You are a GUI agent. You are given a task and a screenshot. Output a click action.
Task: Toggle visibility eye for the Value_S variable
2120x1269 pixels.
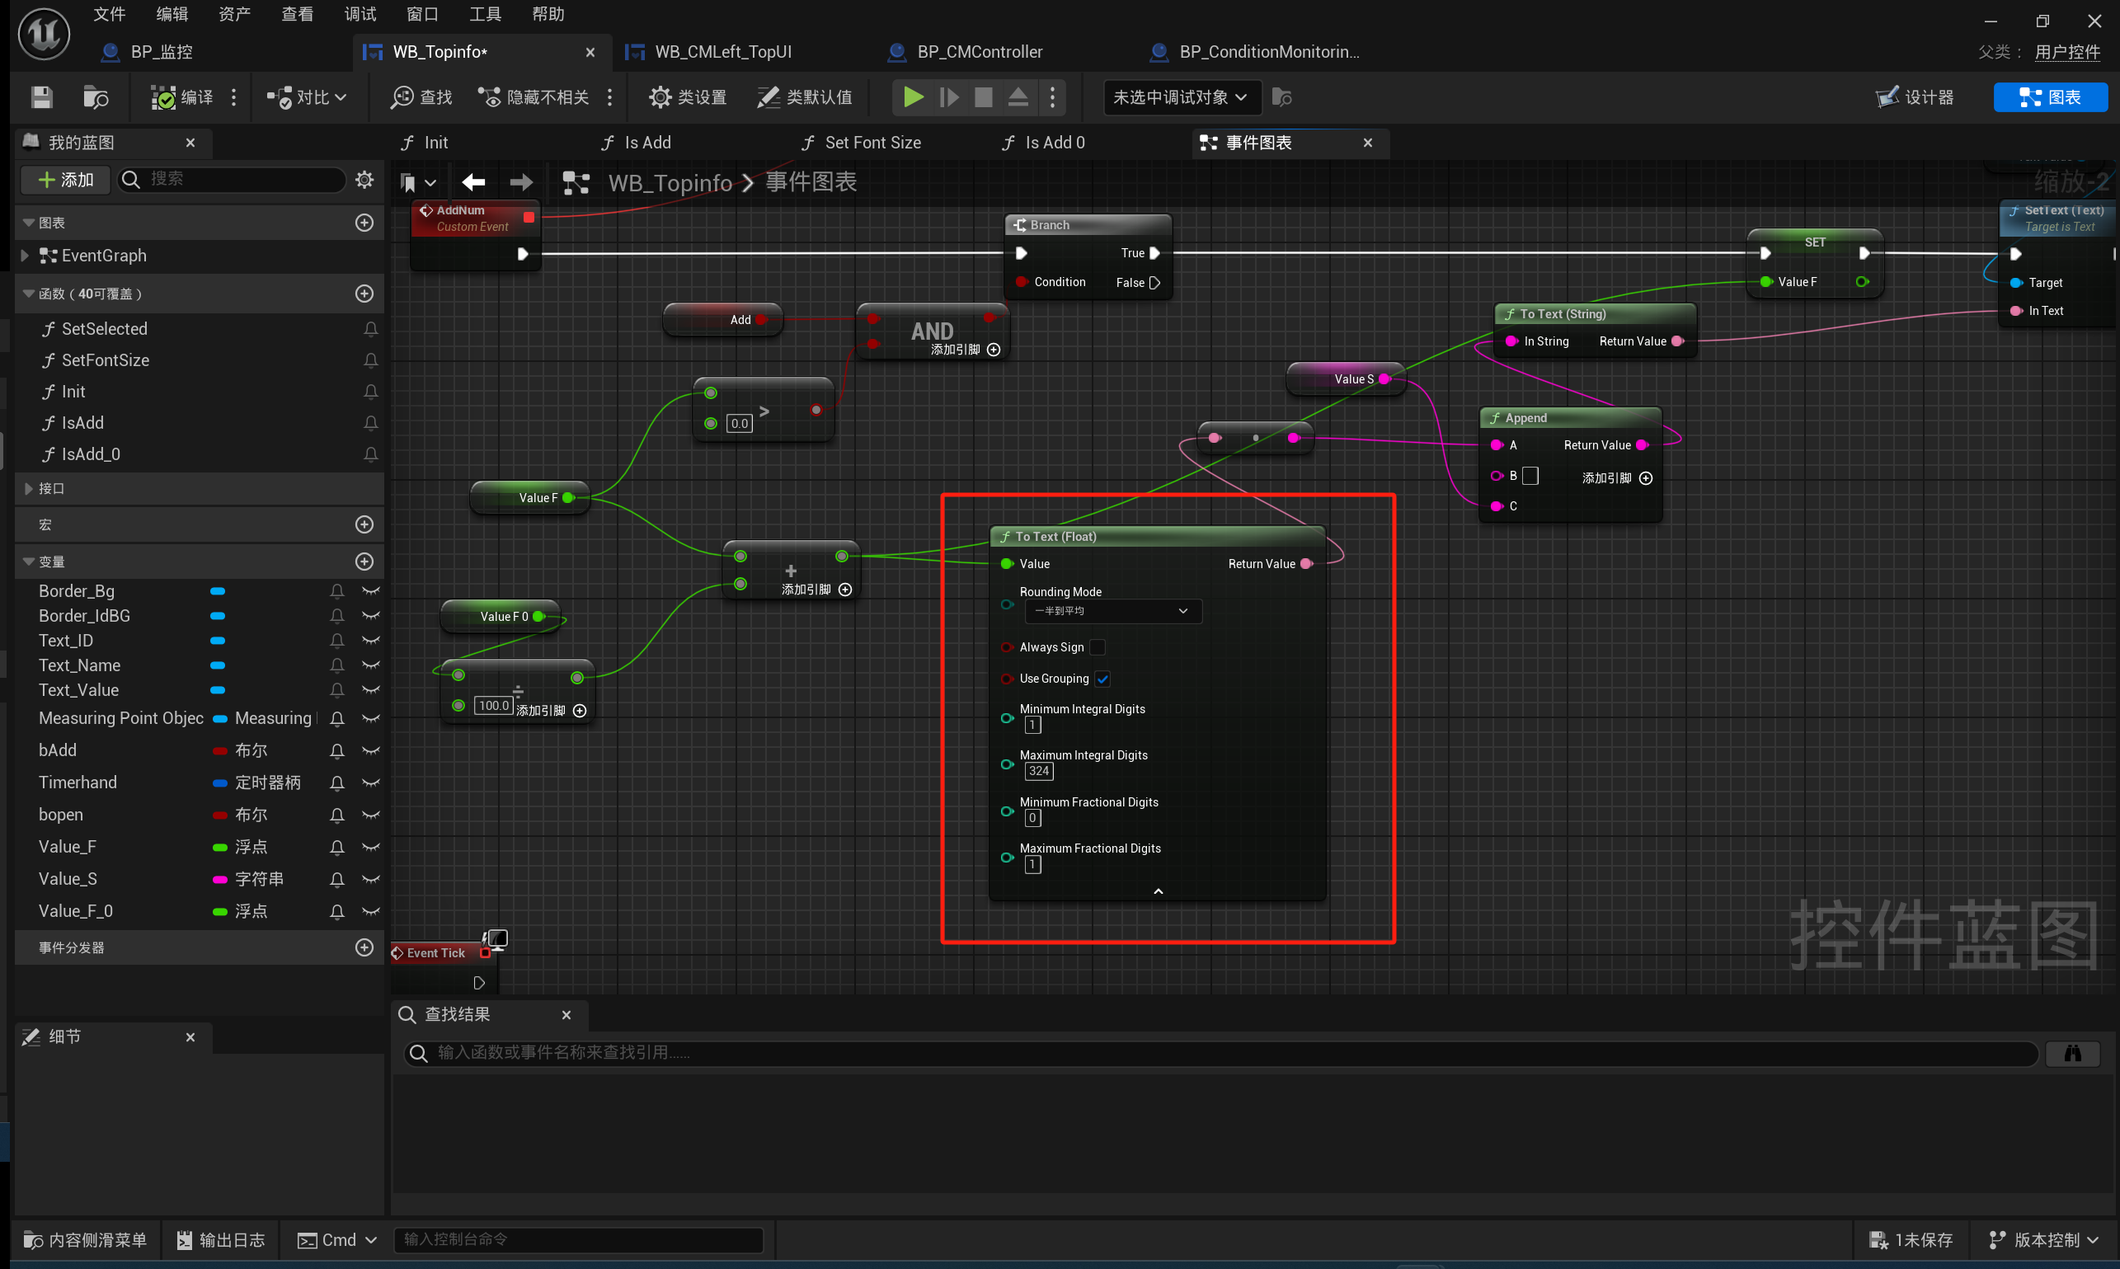click(x=370, y=879)
